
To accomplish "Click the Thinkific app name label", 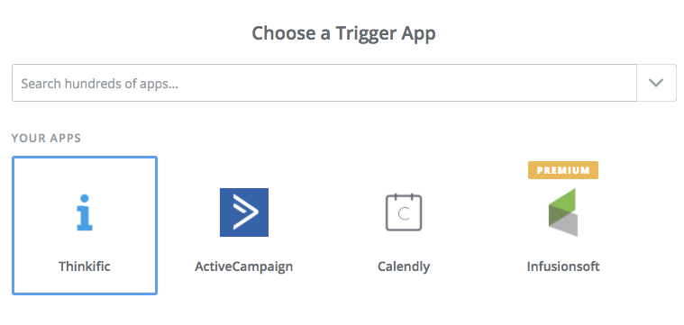I will [84, 266].
